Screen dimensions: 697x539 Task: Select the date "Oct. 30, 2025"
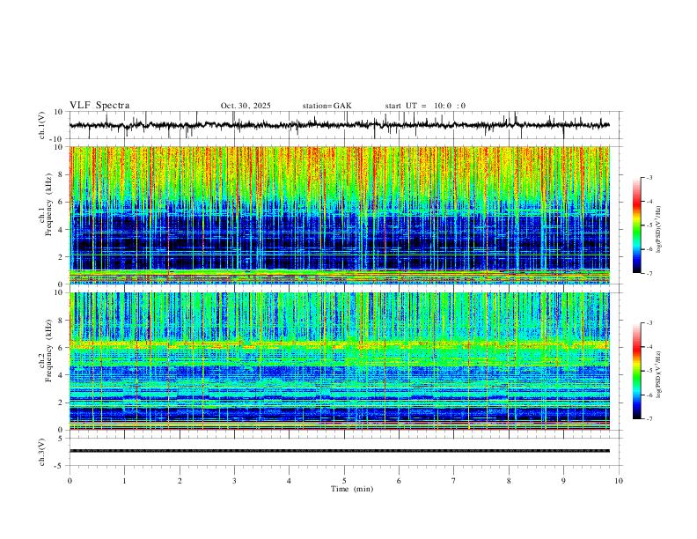coord(246,106)
